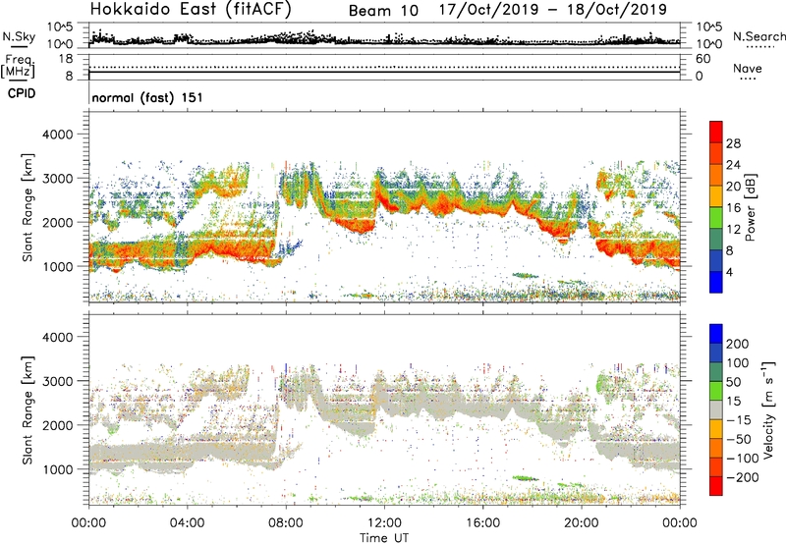Click the blue bottom segment of Power colorbar
786x544 pixels.
point(716,282)
